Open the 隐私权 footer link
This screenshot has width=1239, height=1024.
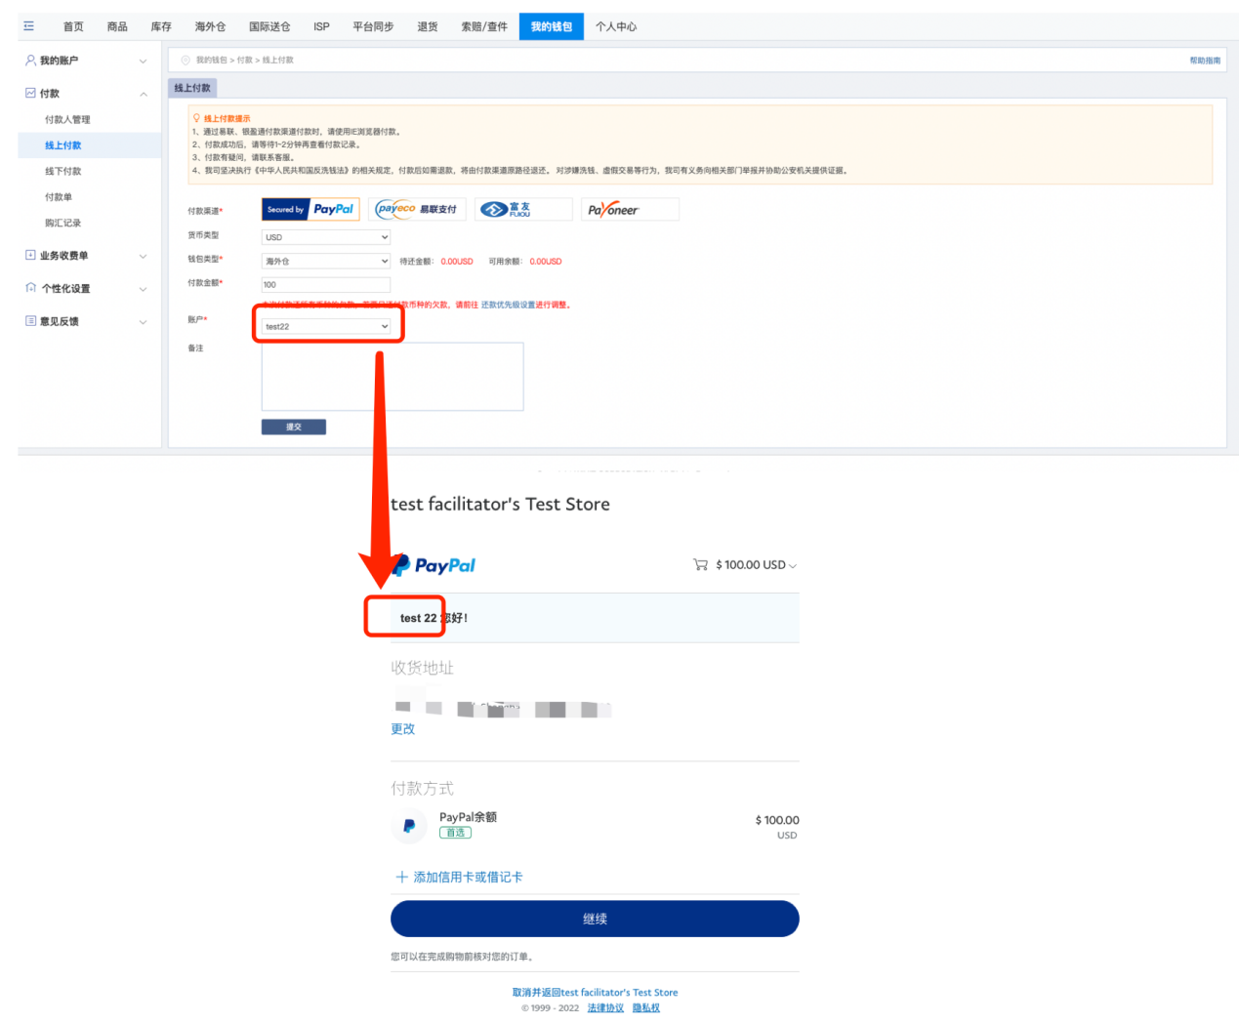(646, 1008)
